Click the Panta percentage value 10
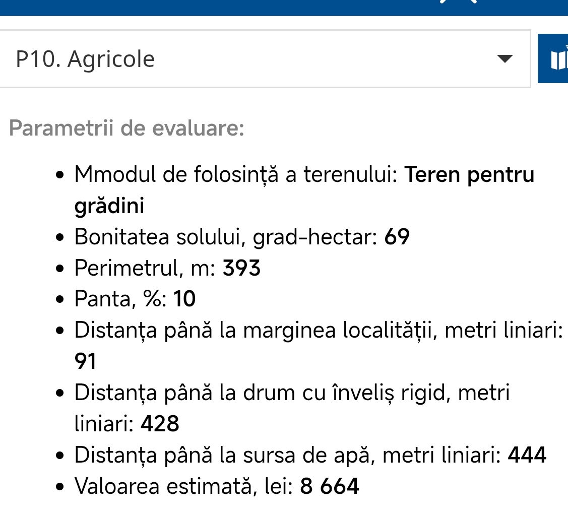The height and width of the screenshot is (517, 568). (x=184, y=299)
